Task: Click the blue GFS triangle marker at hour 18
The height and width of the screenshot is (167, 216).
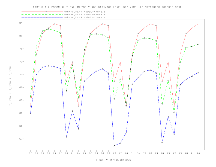Action: (66, 137)
